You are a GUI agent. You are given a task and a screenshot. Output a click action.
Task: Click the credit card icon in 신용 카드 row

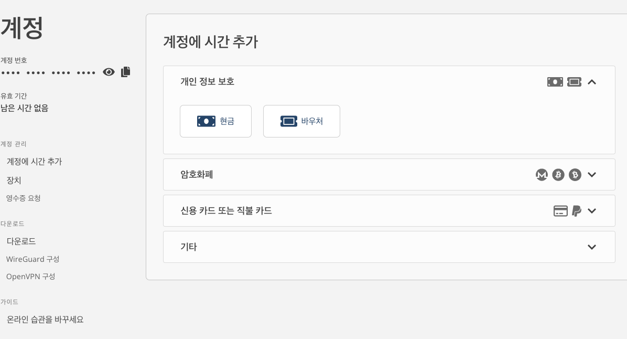click(560, 211)
